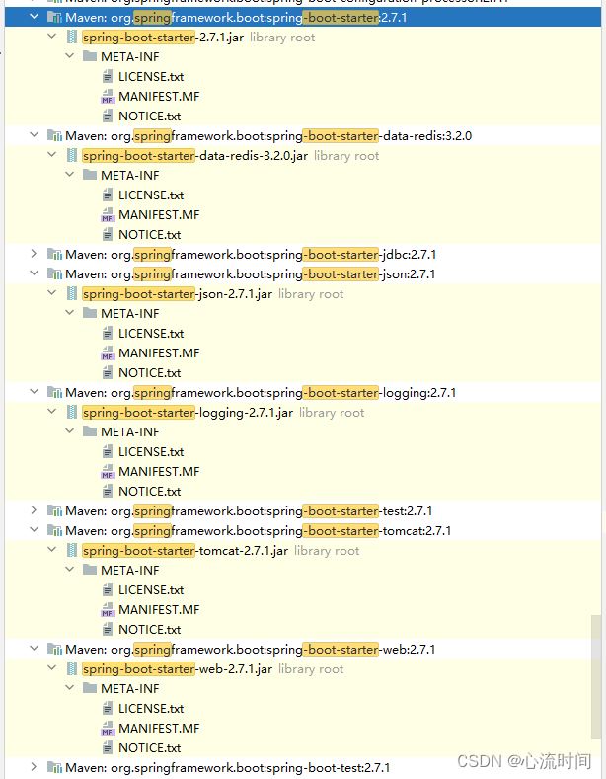This screenshot has width=606, height=779.
Task: Collapse META-INF under spring-boot-starter-web-2.7.1.jar
Action: (x=69, y=687)
